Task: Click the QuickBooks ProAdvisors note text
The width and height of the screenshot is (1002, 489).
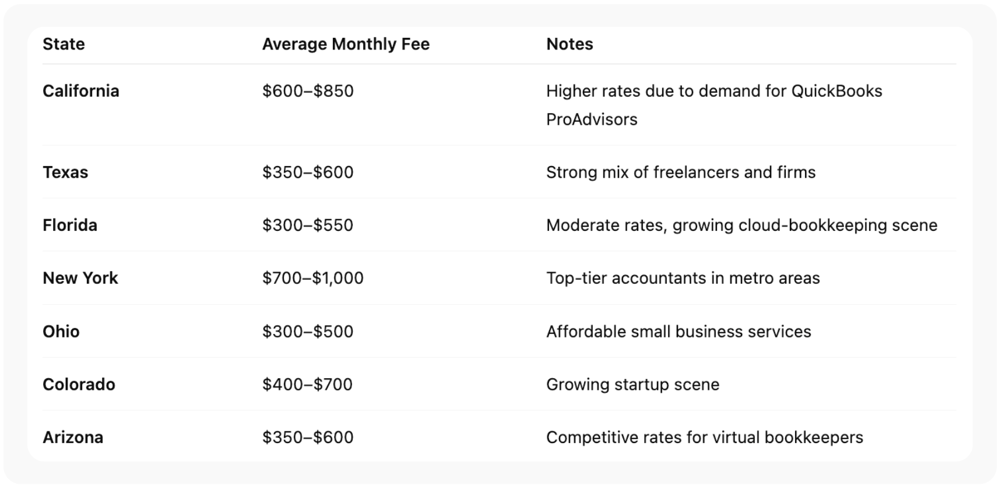Action: (713, 105)
